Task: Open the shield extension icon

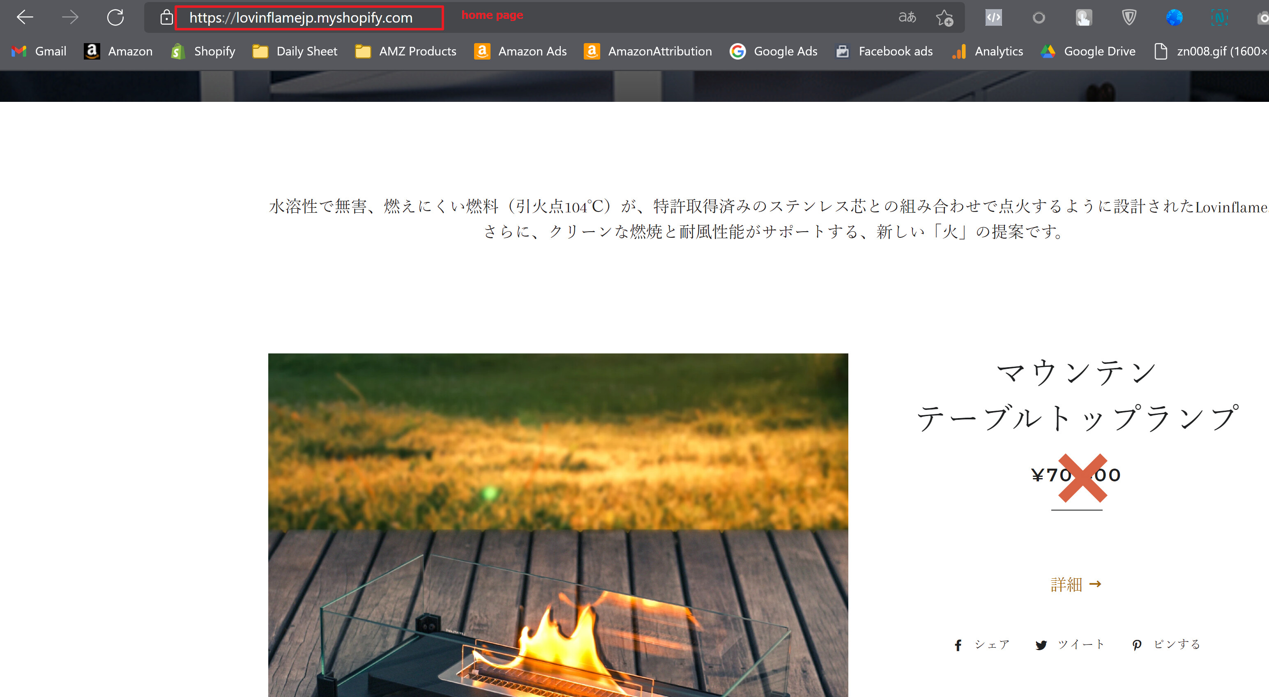Action: click(x=1129, y=18)
